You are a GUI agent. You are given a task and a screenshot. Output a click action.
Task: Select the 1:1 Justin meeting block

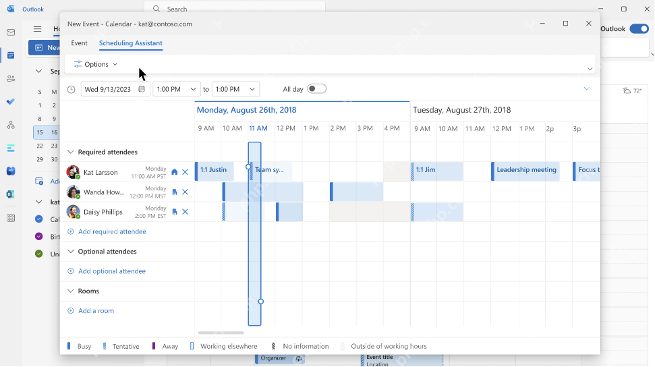coord(215,171)
